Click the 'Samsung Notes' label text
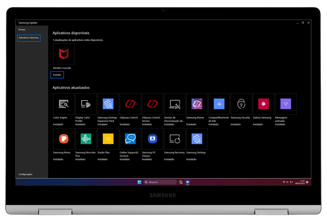Image resolution: width=327 pixels, height=216 pixels. 62,153
